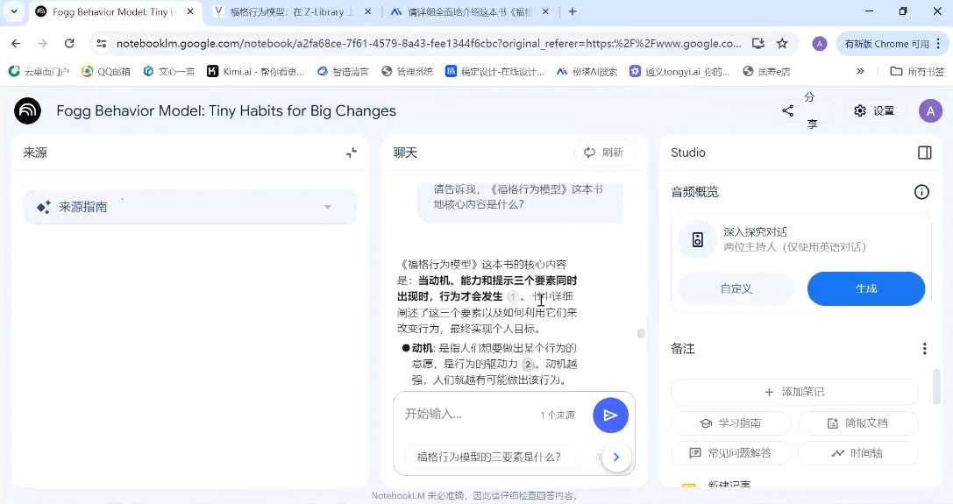This screenshot has width=953, height=504.
Task: Switch to the Z-Library browser tab
Action: coord(289,11)
